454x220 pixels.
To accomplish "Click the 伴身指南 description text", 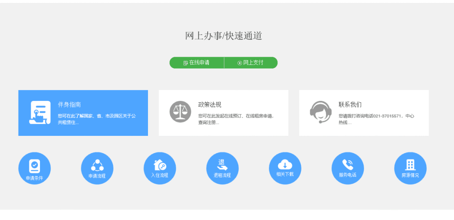I will tap(97, 119).
